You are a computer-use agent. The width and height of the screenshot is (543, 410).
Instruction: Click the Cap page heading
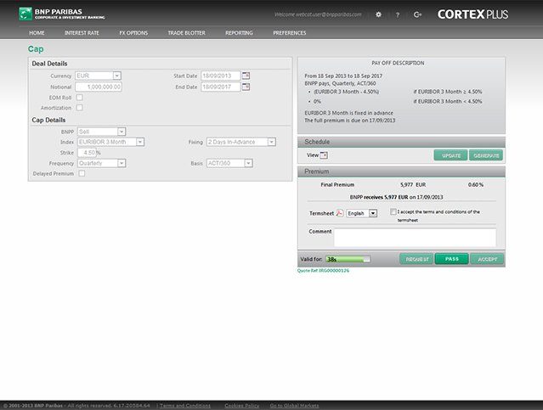point(36,48)
